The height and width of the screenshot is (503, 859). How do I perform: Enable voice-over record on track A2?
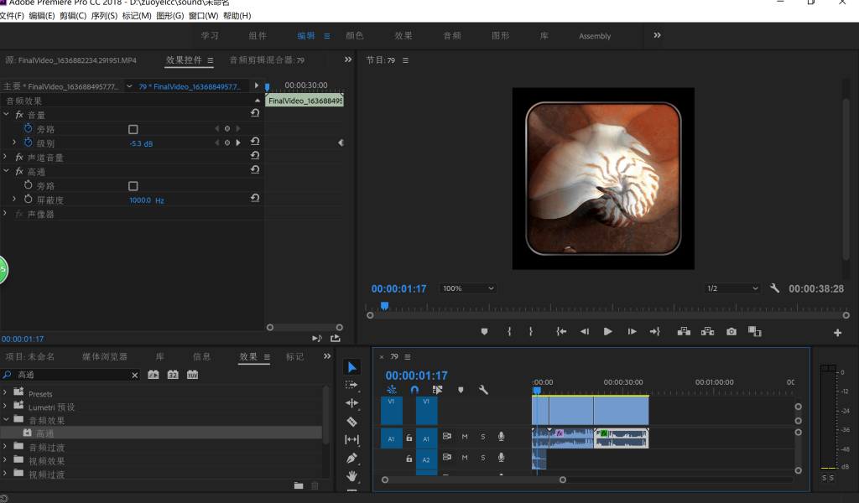502,458
